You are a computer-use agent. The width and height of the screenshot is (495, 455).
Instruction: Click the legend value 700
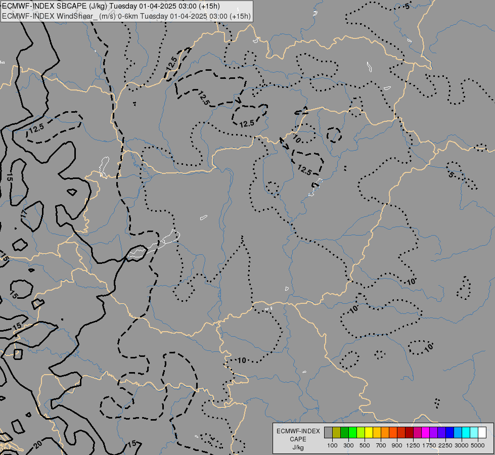tap(381, 445)
